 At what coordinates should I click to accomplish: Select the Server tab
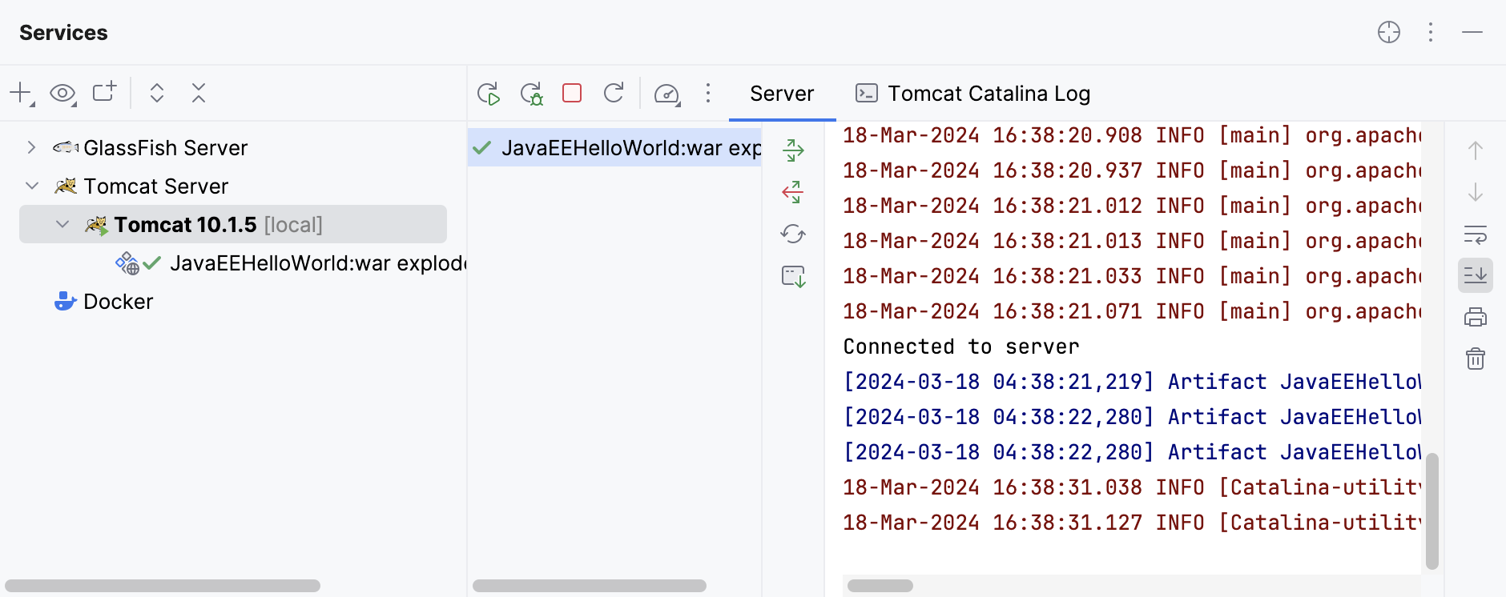click(x=781, y=94)
